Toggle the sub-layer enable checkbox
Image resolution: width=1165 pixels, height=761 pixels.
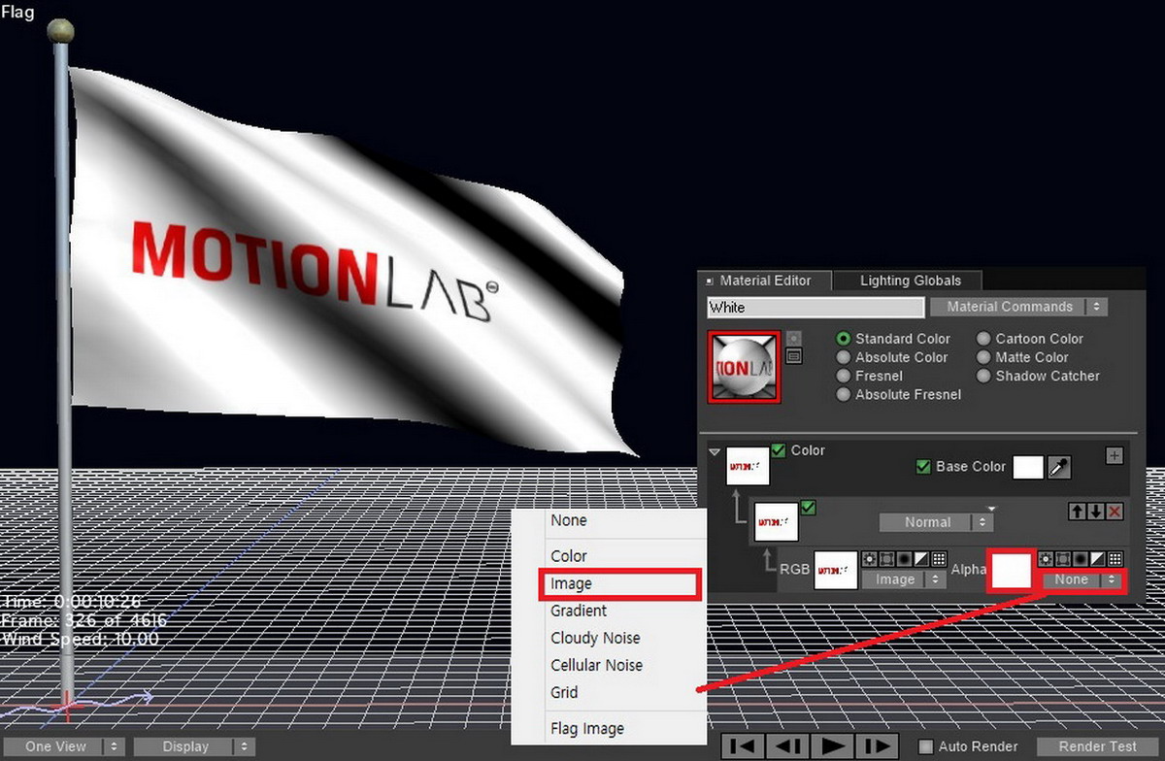[x=808, y=507]
